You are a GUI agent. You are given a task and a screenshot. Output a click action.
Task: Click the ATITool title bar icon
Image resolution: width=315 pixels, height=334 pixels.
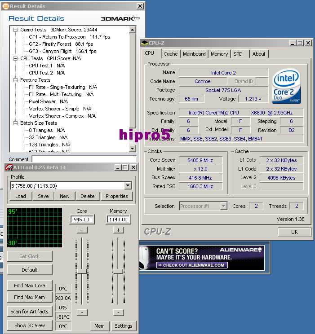click(x=9, y=167)
